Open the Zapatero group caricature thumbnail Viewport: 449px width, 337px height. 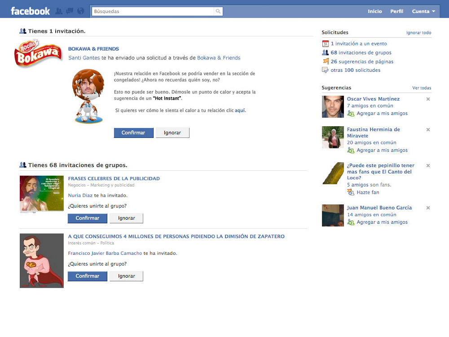click(42, 261)
